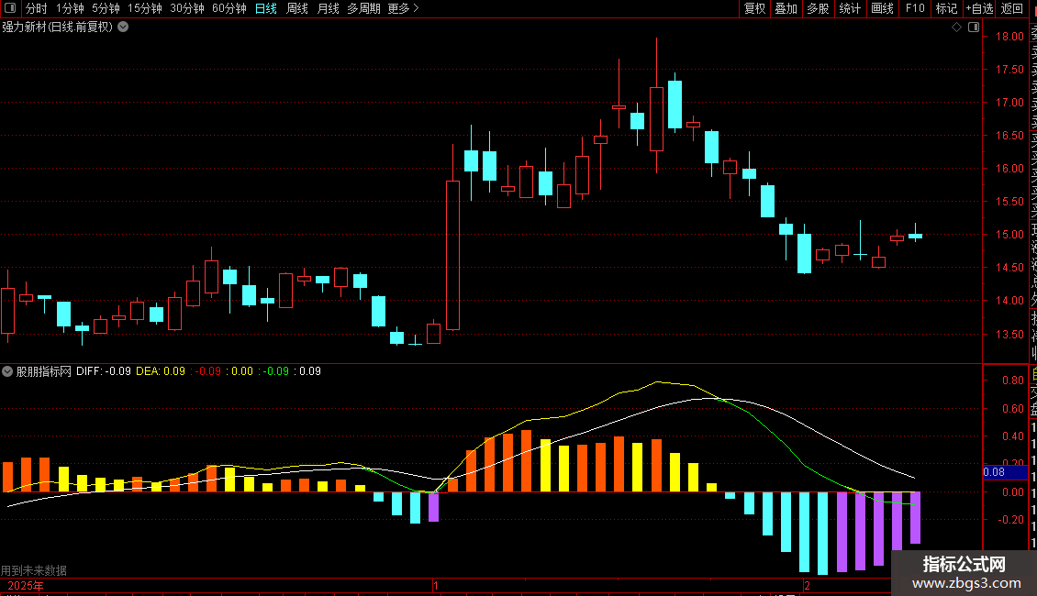Switch to 月线 monthly chart
The width and height of the screenshot is (1037, 596).
(328, 8)
